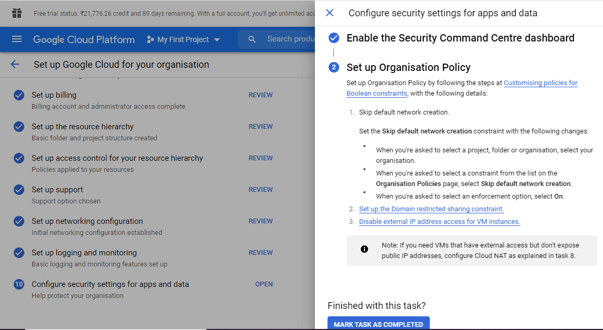
Task: Review the access control task
Action: pyautogui.click(x=260, y=158)
